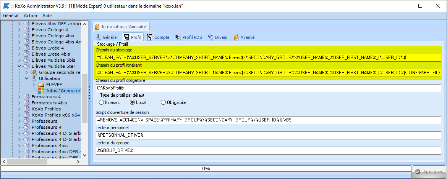The height and width of the screenshot is (179, 447).
Task: Select the Informations "Annuaire" top tab
Action: pyautogui.click(x=121, y=26)
